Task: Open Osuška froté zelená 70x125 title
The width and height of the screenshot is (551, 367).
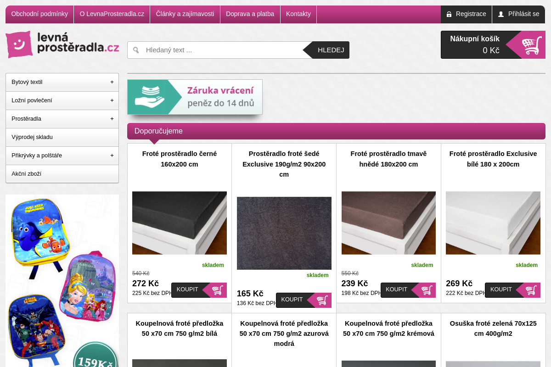Action: click(493, 328)
